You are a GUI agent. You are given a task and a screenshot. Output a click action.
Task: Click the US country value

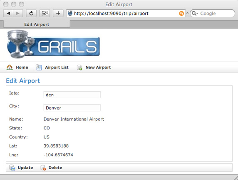click(x=47, y=137)
